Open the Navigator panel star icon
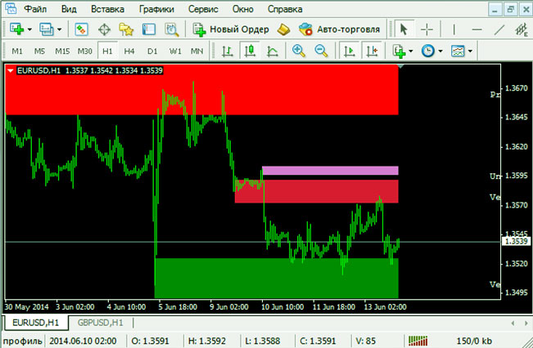The height and width of the screenshot is (348, 533). click(x=127, y=29)
